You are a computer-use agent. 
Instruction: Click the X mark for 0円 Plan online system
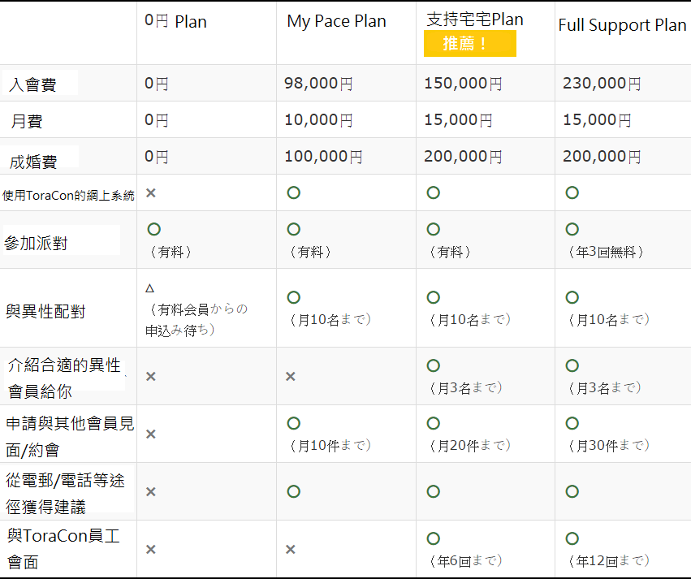[x=150, y=192]
